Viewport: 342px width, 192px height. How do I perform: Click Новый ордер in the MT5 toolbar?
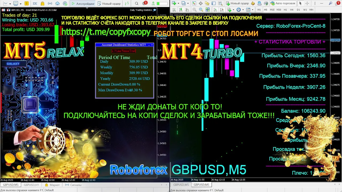(109, 3)
